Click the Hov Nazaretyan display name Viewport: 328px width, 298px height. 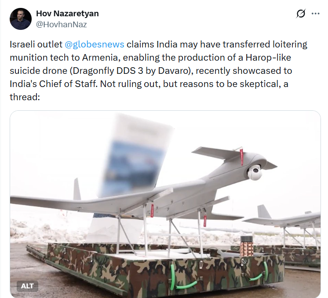[67, 13]
